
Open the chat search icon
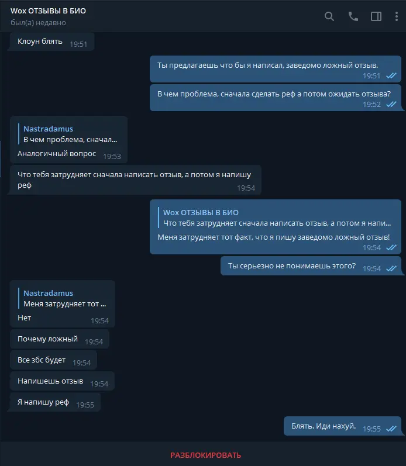pyautogui.click(x=329, y=16)
